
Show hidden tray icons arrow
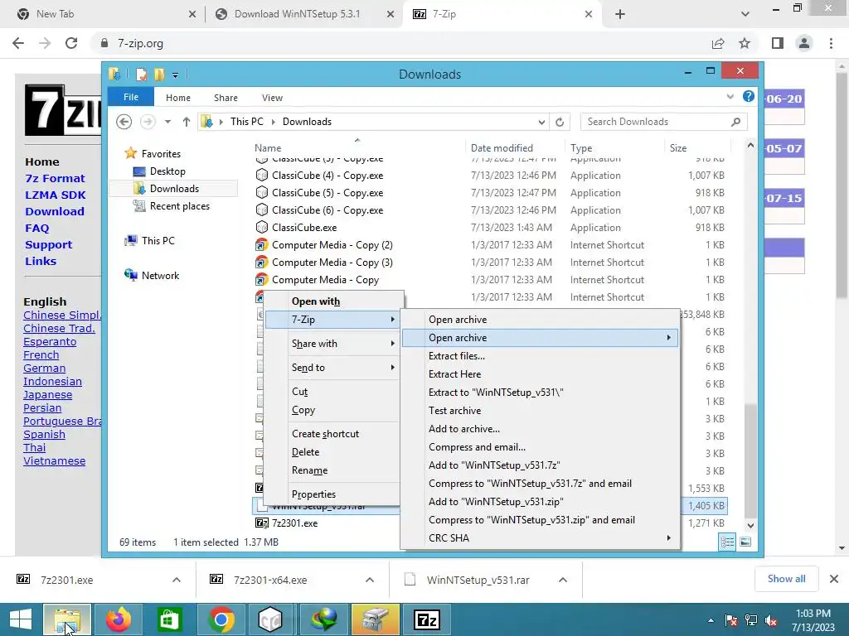[x=711, y=620]
